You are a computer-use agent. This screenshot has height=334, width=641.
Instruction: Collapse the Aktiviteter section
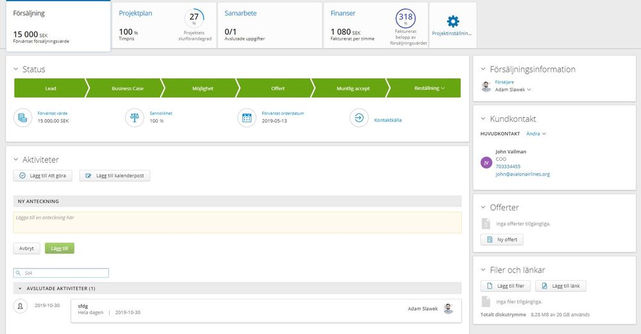tap(16, 160)
